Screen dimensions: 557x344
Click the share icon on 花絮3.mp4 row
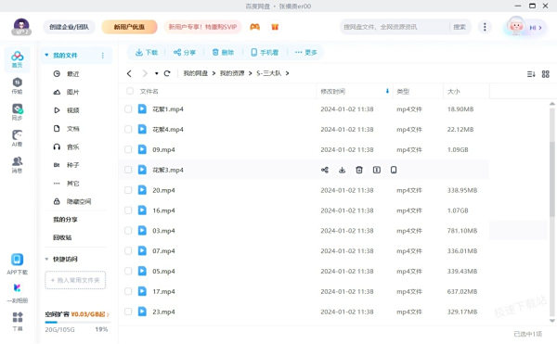[325, 170]
